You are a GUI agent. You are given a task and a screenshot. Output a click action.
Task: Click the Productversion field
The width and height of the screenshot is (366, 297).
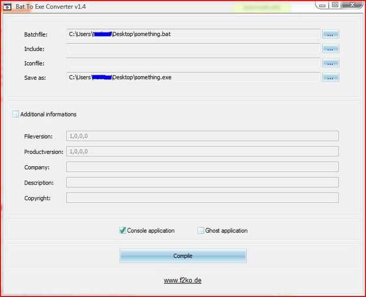pyautogui.click(x=202, y=151)
